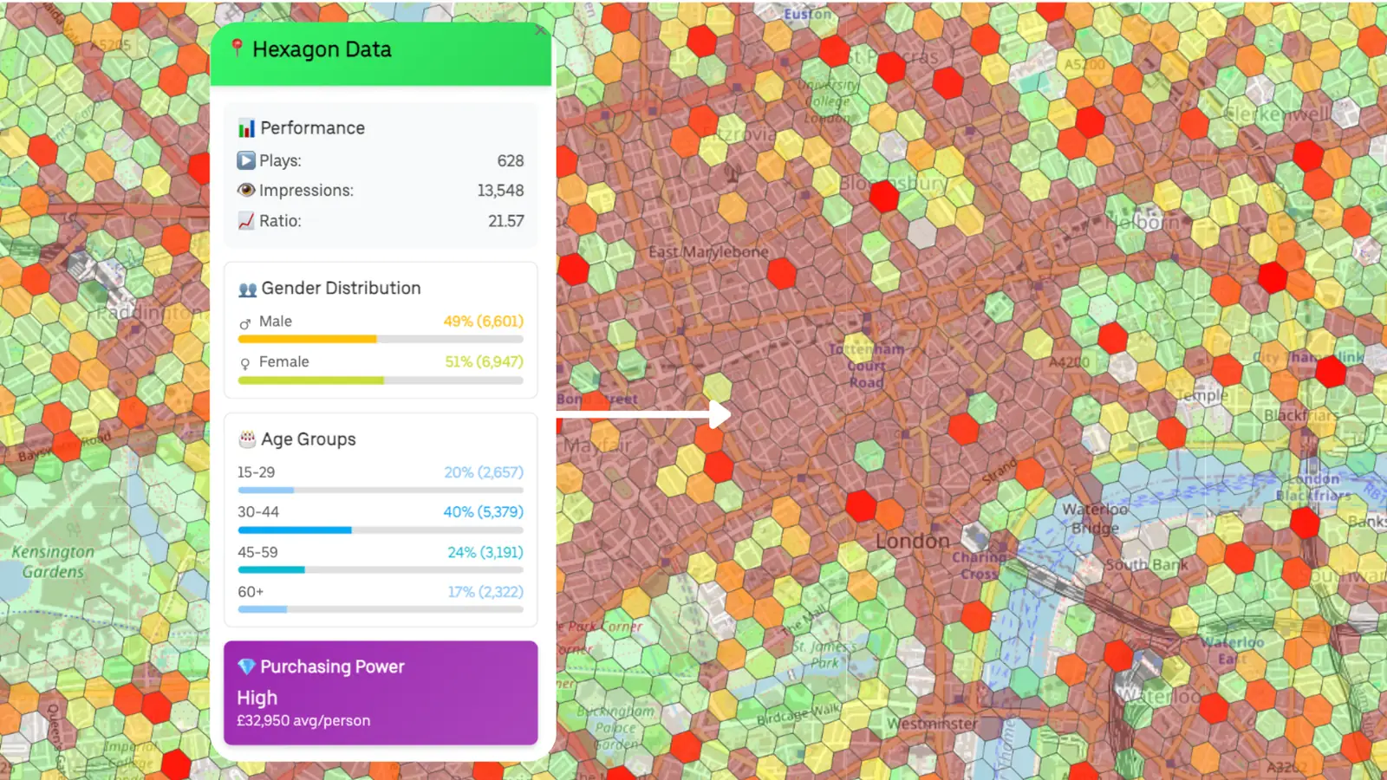Click the 45-59 age group bar
1387x780 pixels.
pos(381,569)
